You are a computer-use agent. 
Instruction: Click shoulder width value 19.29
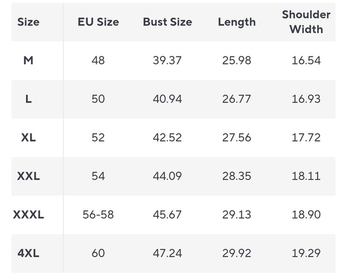306,253
